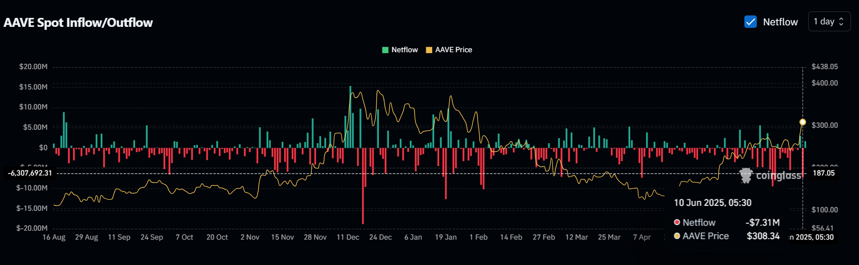Click the green Netflow legend swatch
Image resolution: width=859 pixels, height=265 pixels.
point(385,50)
